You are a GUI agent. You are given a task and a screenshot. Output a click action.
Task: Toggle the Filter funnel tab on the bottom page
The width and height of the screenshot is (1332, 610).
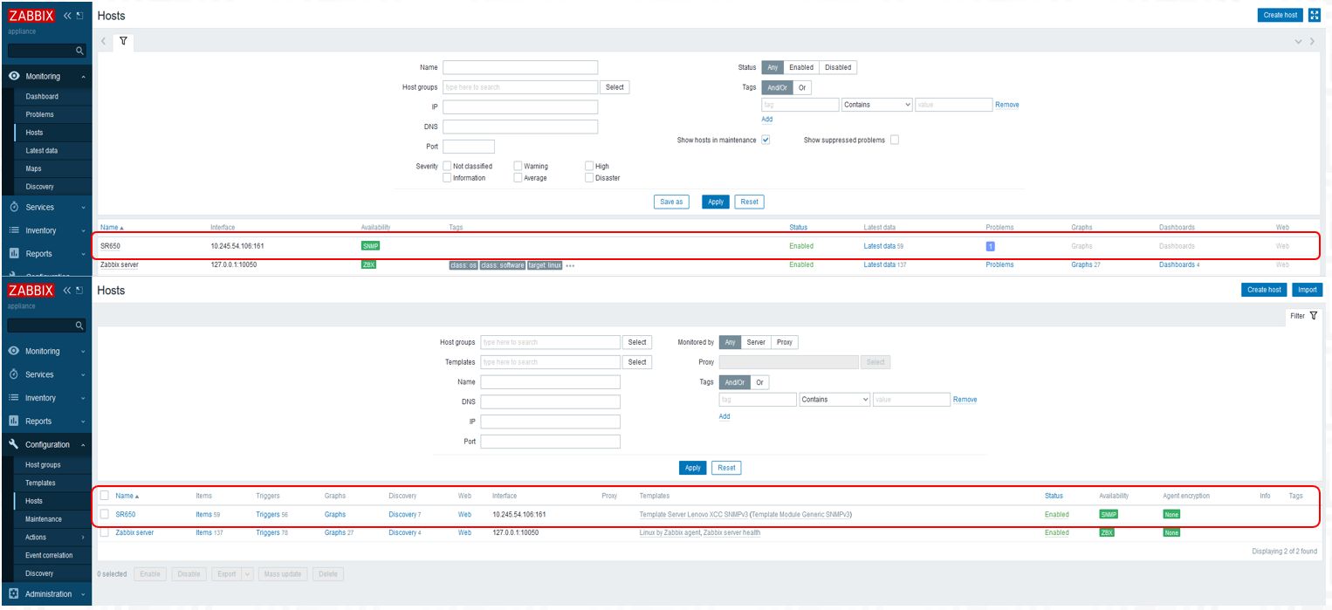coord(1305,316)
